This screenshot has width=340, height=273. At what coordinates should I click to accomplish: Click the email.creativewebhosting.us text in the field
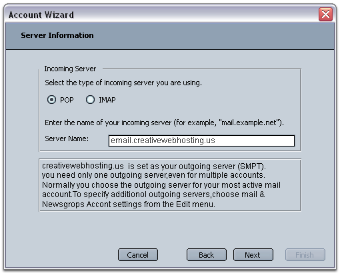pyautogui.click(x=163, y=140)
